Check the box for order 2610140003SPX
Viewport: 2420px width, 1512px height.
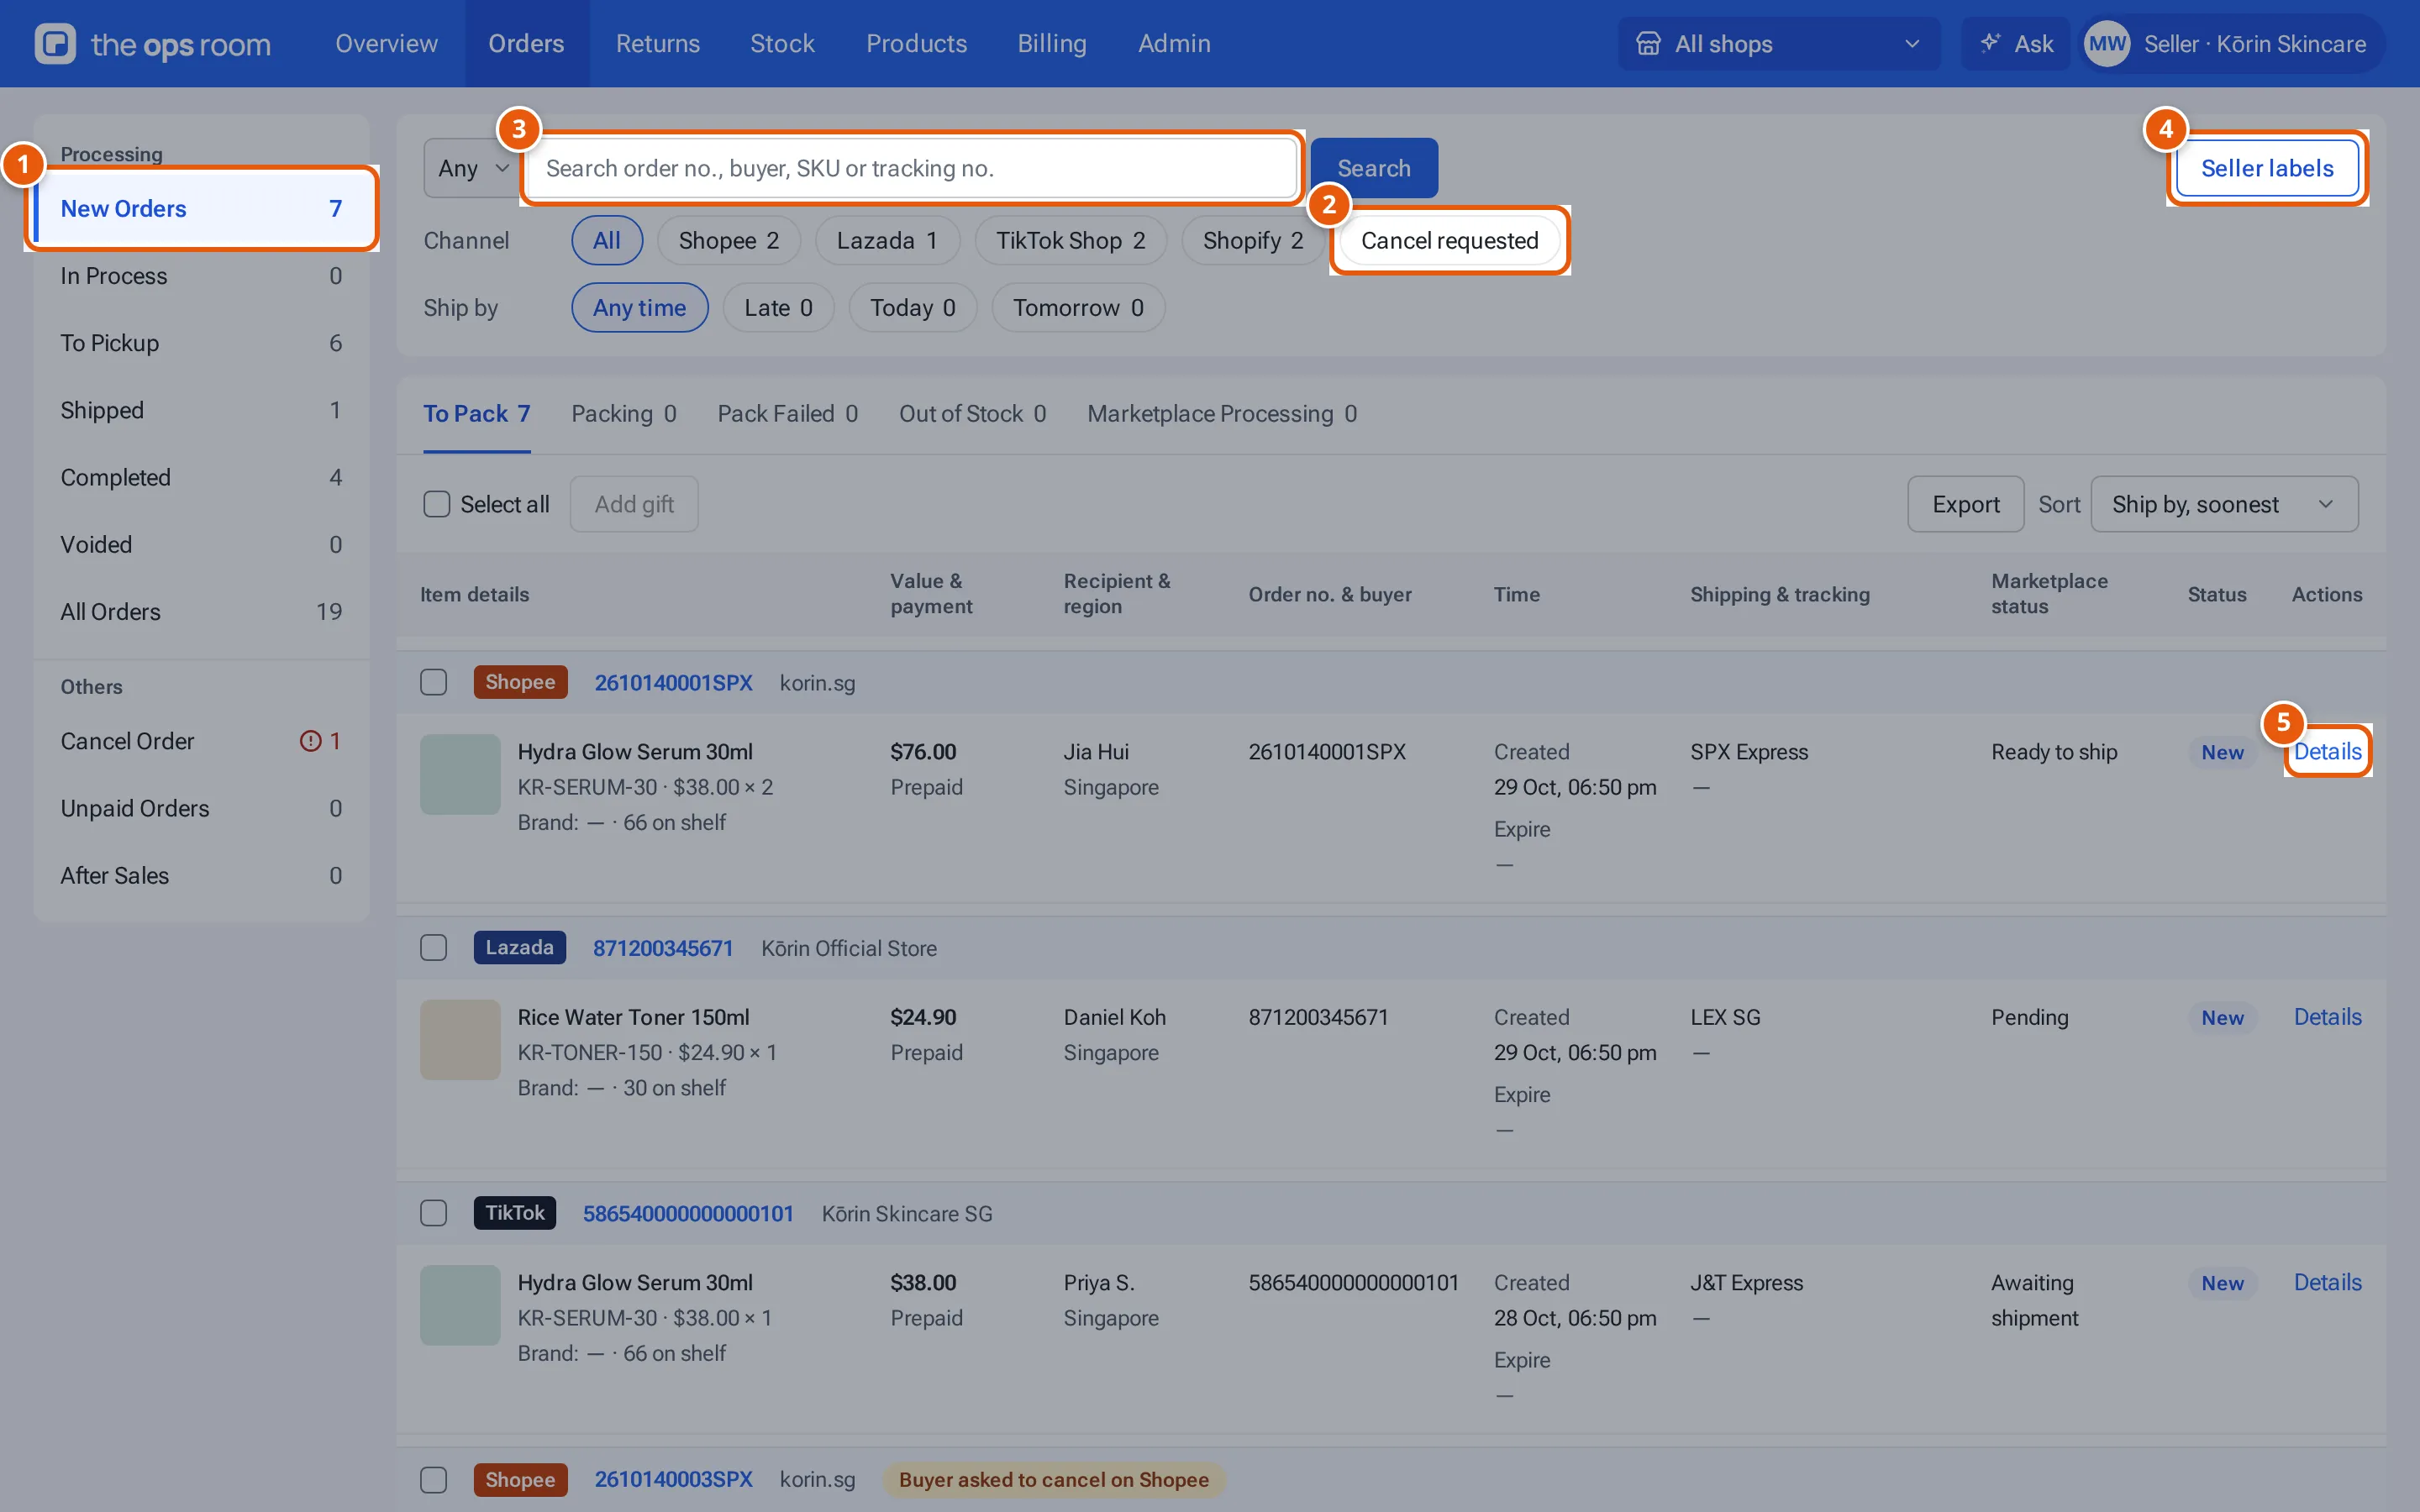point(434,1479)
